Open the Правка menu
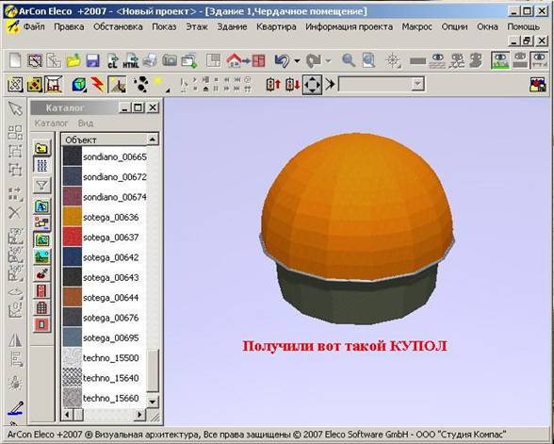The width and height of the screenshot is (554, 444). pyautogui.click(x=69, y=26)
